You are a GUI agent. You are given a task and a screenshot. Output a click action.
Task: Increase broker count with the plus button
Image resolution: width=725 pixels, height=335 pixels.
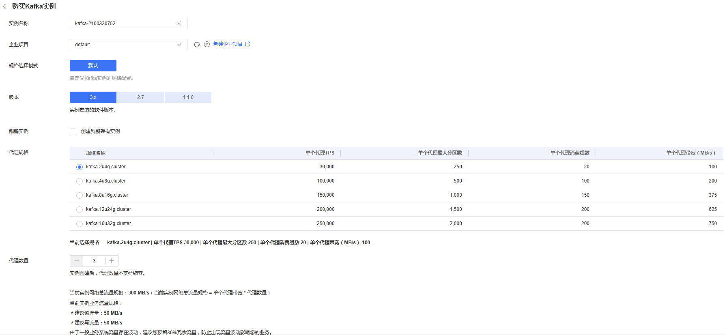pos(112,261)
